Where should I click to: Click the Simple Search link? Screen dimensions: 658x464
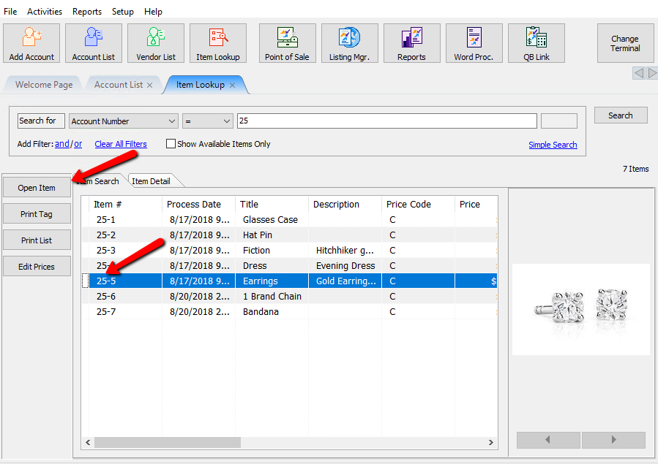tap(553, 145)
